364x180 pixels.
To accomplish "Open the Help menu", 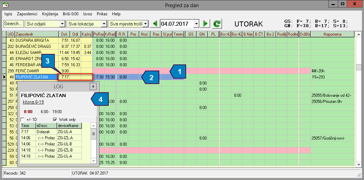I will [x=116, y=14].
